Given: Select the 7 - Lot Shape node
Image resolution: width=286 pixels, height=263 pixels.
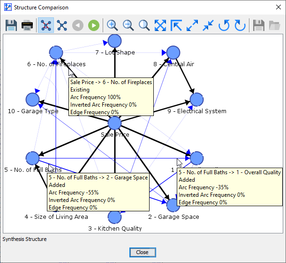Looking at the screenshot, I should coord(115,40).
